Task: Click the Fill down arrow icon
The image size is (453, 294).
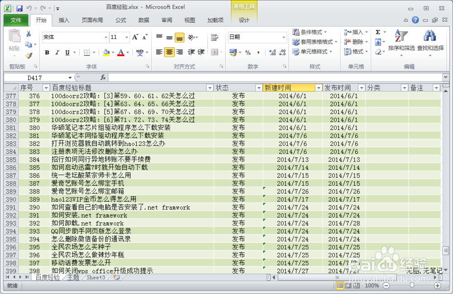Action: click(378, 42)
